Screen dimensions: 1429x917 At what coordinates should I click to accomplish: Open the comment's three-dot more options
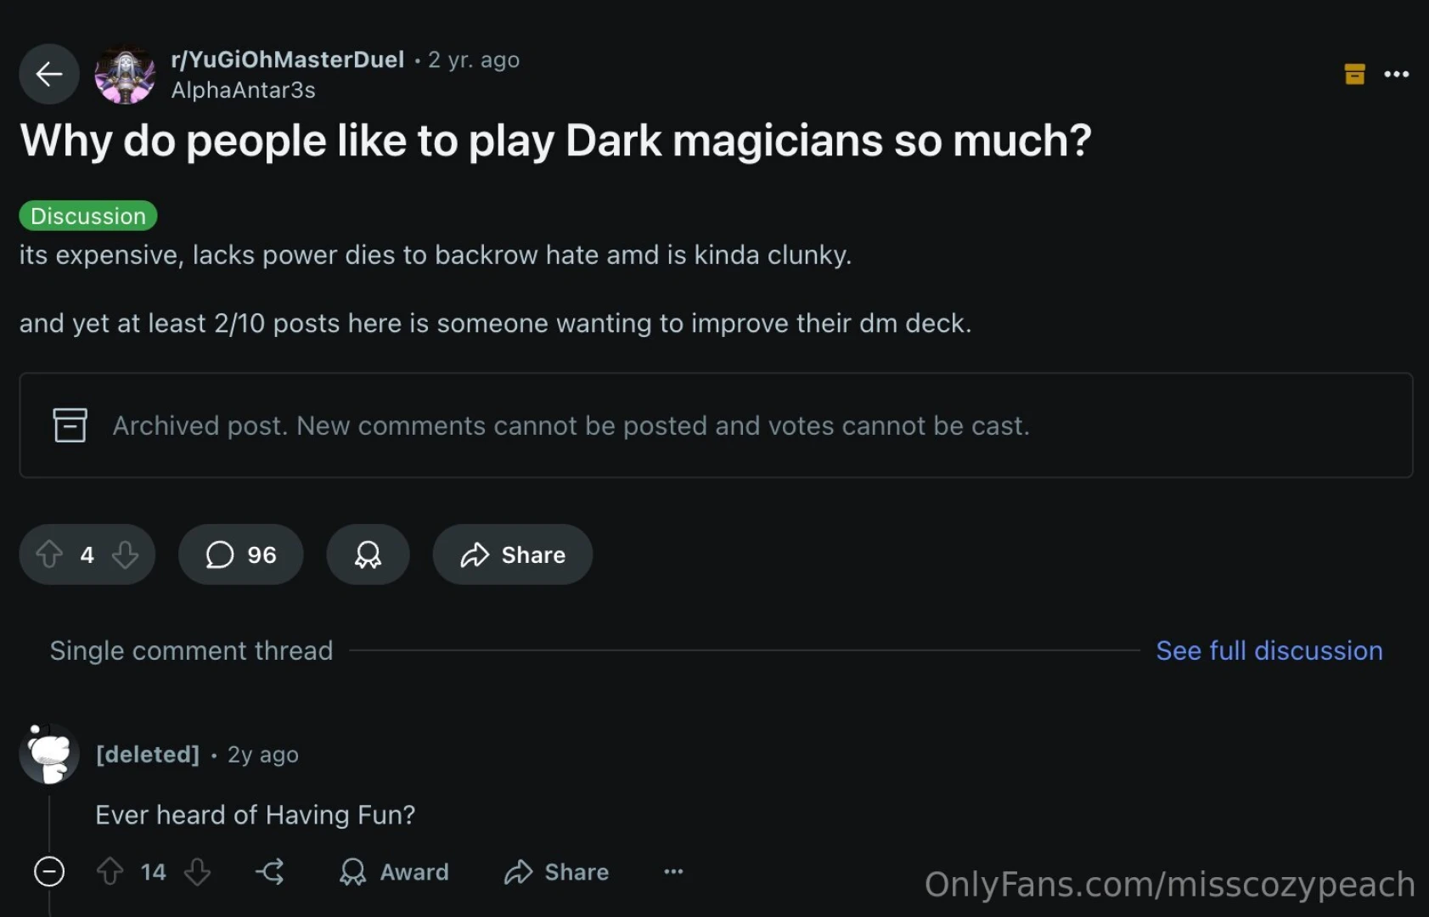[x=673, y=872]
